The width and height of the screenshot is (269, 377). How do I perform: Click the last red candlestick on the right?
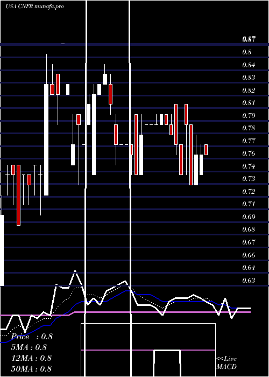point(206,150)
